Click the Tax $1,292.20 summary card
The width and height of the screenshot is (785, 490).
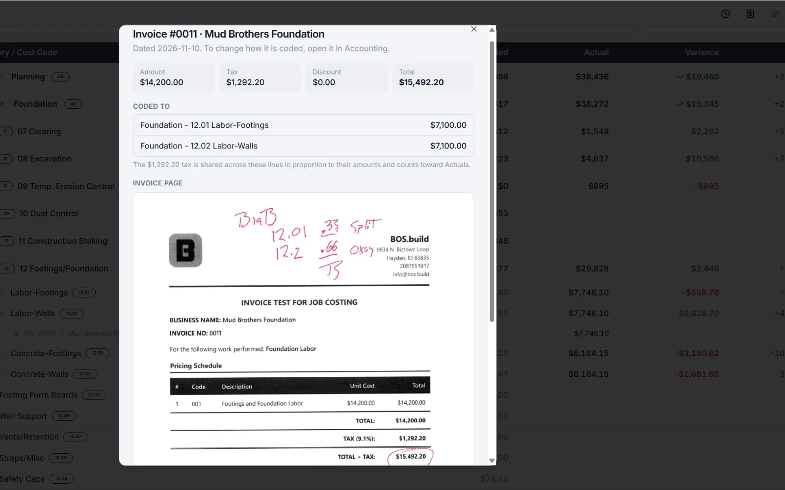click(260, 77)
